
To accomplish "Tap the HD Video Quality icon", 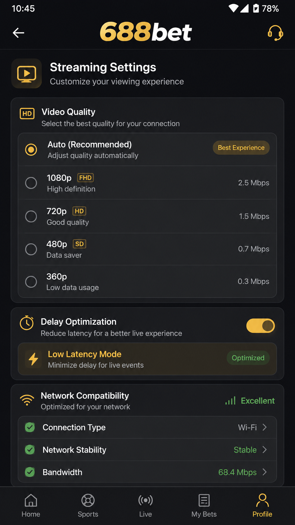I will pos(27,113).
